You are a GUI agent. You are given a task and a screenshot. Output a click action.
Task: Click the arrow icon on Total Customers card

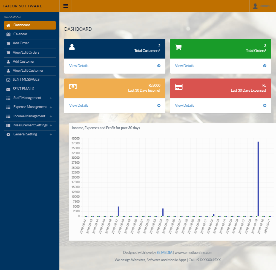[159, 66]
